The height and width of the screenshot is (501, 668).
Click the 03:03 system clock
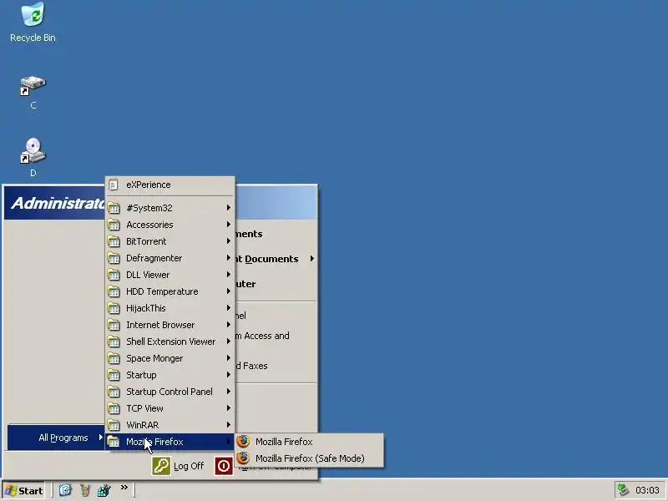pyautogui.click(x=647, y=490)
